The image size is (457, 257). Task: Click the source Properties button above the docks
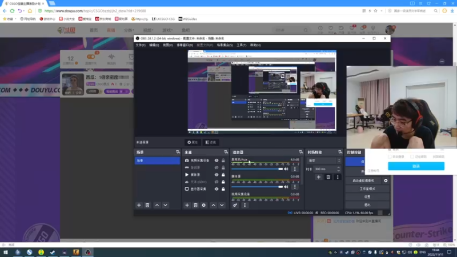193,142
